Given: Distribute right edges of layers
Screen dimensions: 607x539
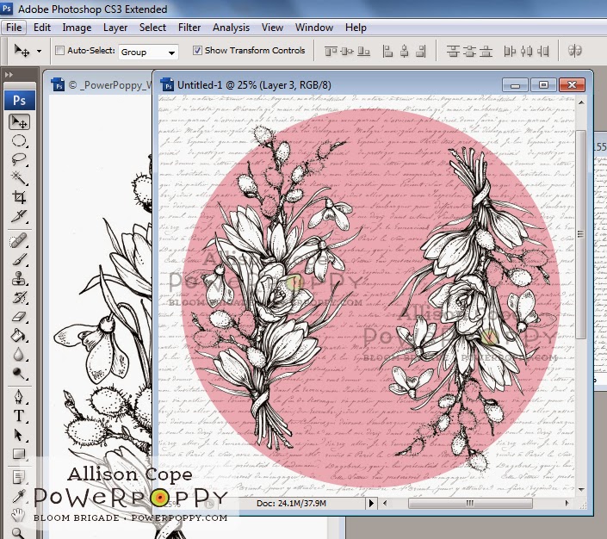Looking at the screenshot, I should coord(542,51).
